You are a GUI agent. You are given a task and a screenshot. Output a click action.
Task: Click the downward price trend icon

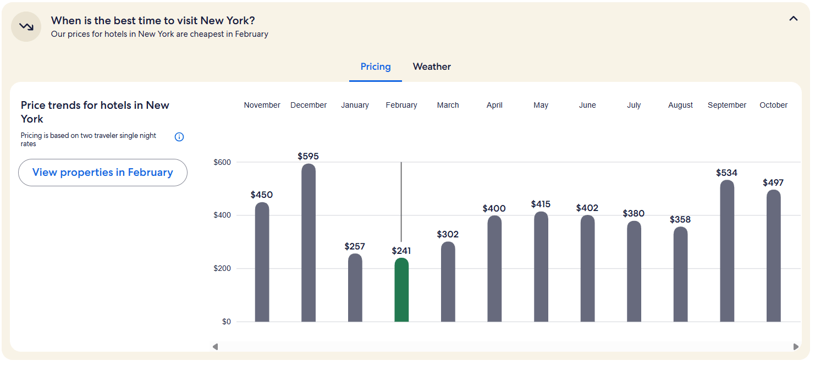click(26, 26)
